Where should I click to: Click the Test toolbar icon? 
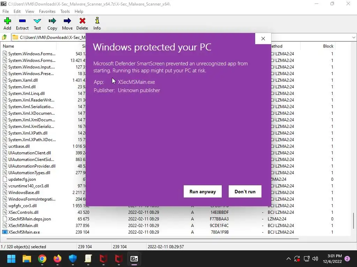pyautogui.click(x=37, y=24)
